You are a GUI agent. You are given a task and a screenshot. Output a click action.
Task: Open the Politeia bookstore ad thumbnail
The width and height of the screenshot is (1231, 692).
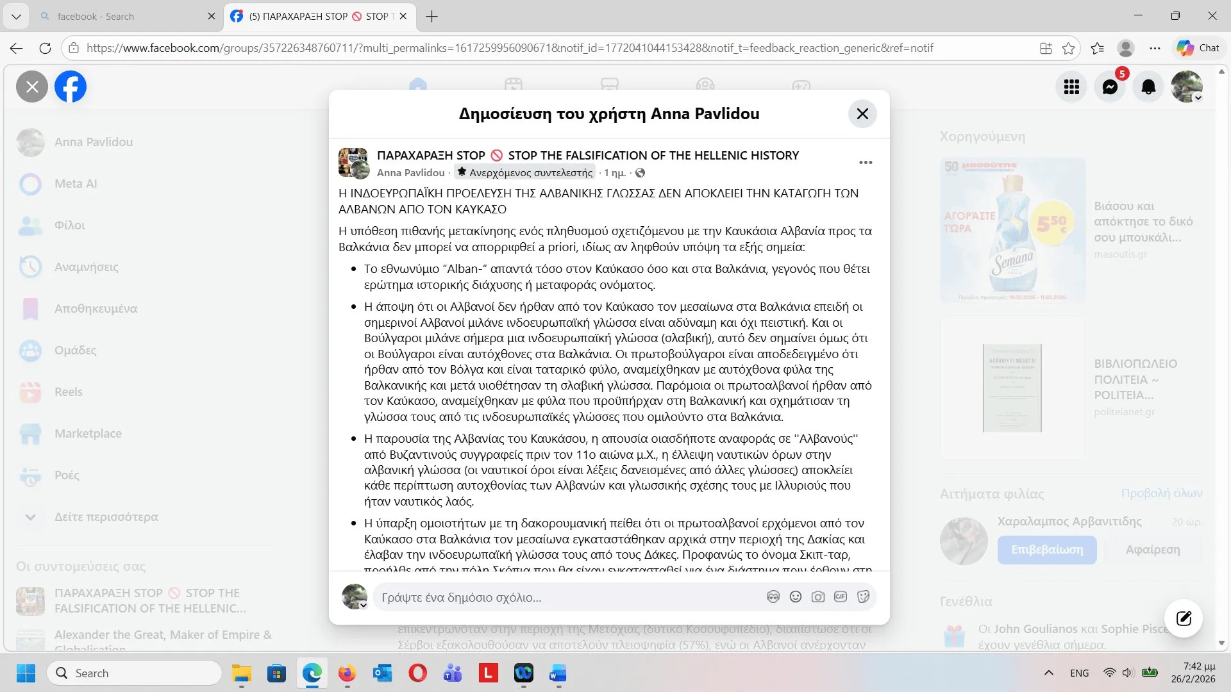pyautogui.click(x=1012, y=388)
